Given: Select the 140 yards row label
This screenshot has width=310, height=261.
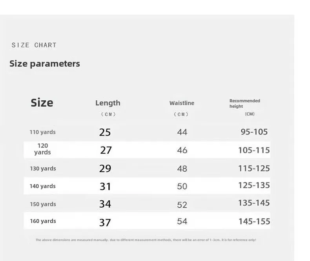Looking at the screenshot, I should click(42, 186).
